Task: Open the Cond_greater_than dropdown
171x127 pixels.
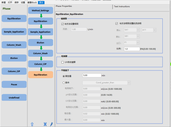Action: 106,83
